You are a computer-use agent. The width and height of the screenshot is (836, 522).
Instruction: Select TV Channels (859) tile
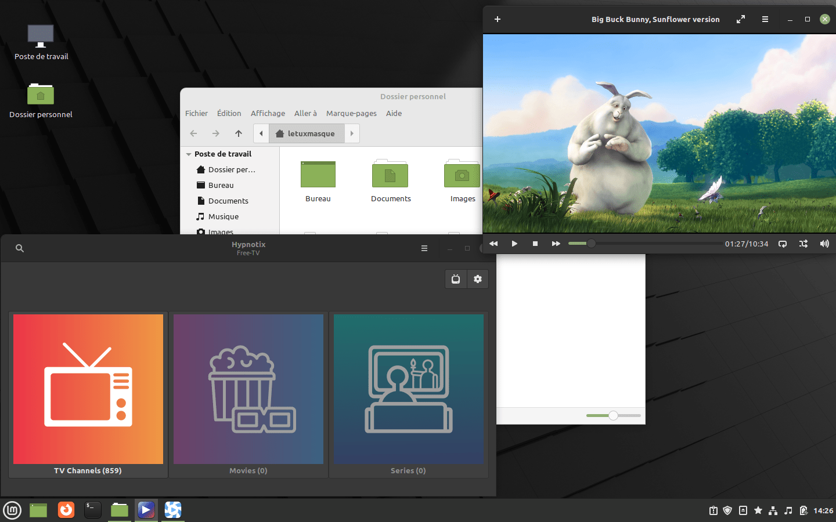(88, 395)
